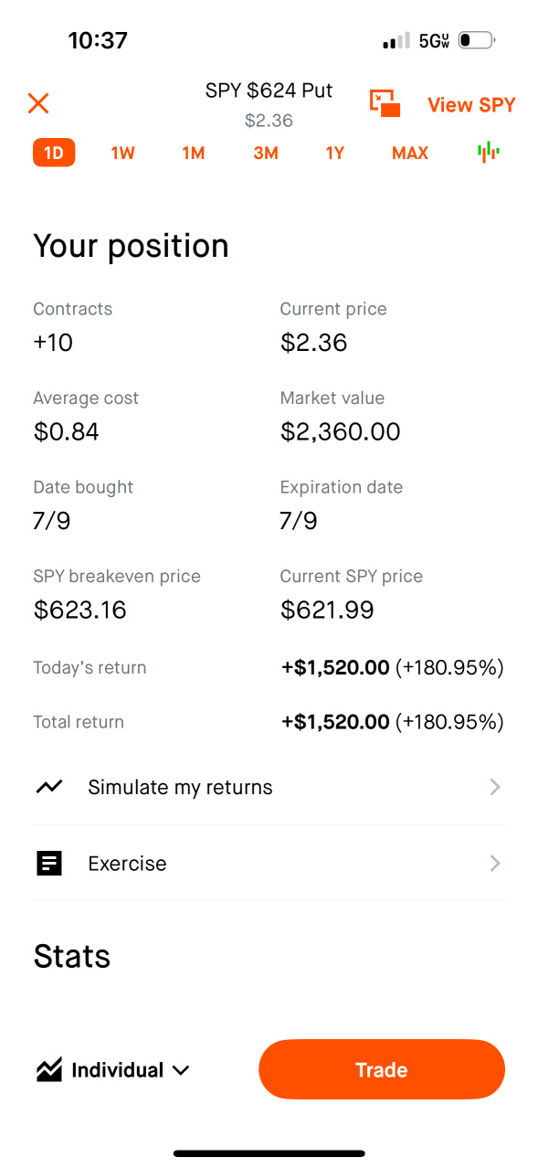The image size is (538, 1168).
Task: Tap the picture-in-picture chart icon
Action: (x=385, y=103)
